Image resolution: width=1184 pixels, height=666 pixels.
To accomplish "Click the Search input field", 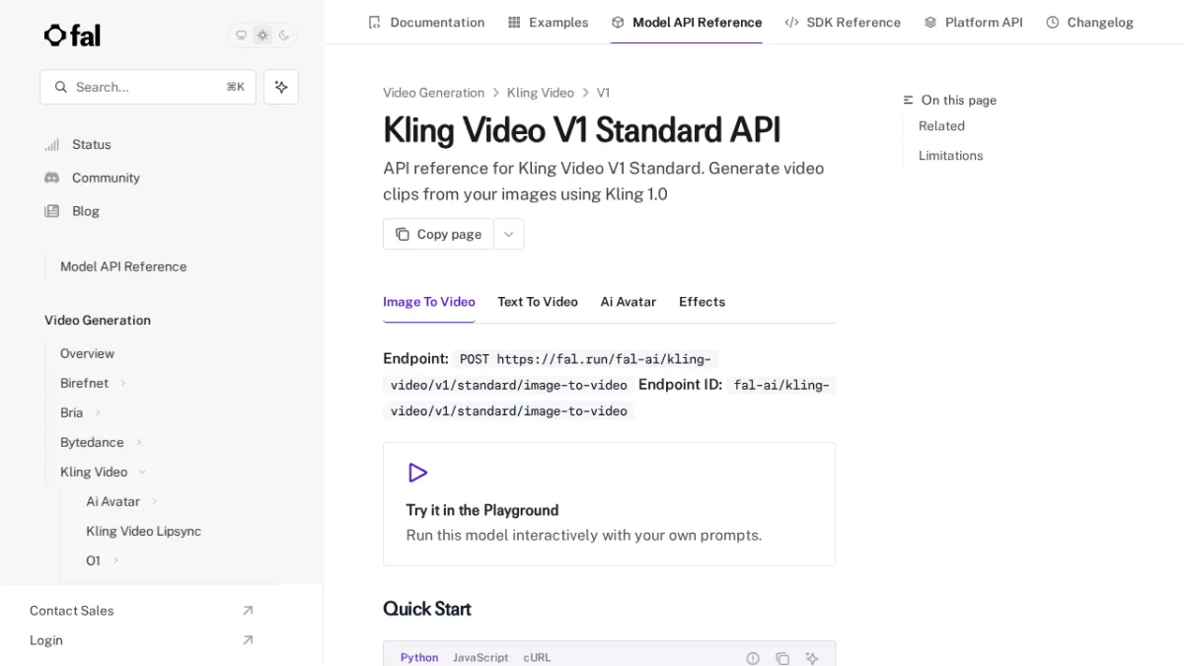I will coord(148,87).
